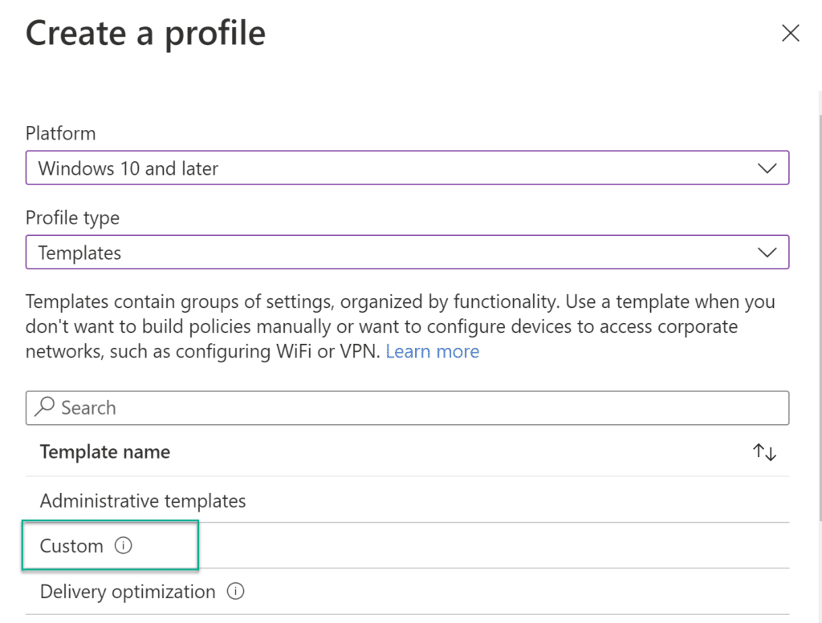
Task: Sort templates using the arrows icon
Action: tap(764, 451)
